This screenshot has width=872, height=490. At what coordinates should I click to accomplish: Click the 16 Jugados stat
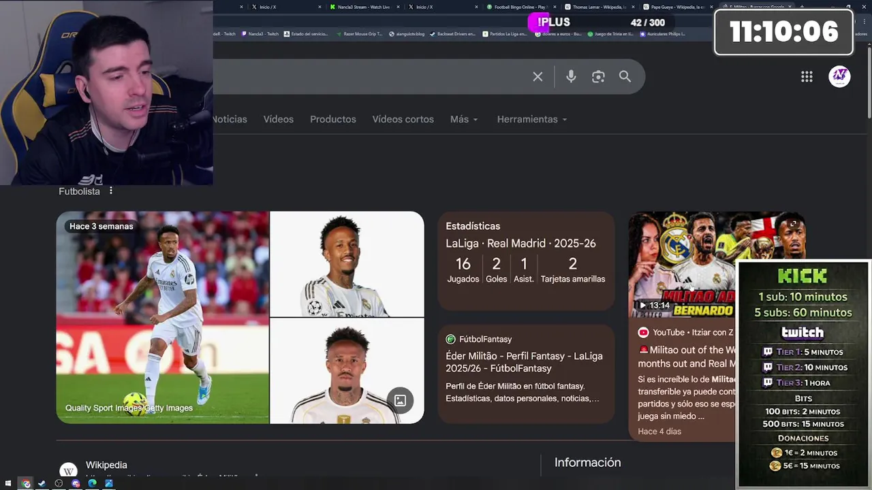point(463,269)
